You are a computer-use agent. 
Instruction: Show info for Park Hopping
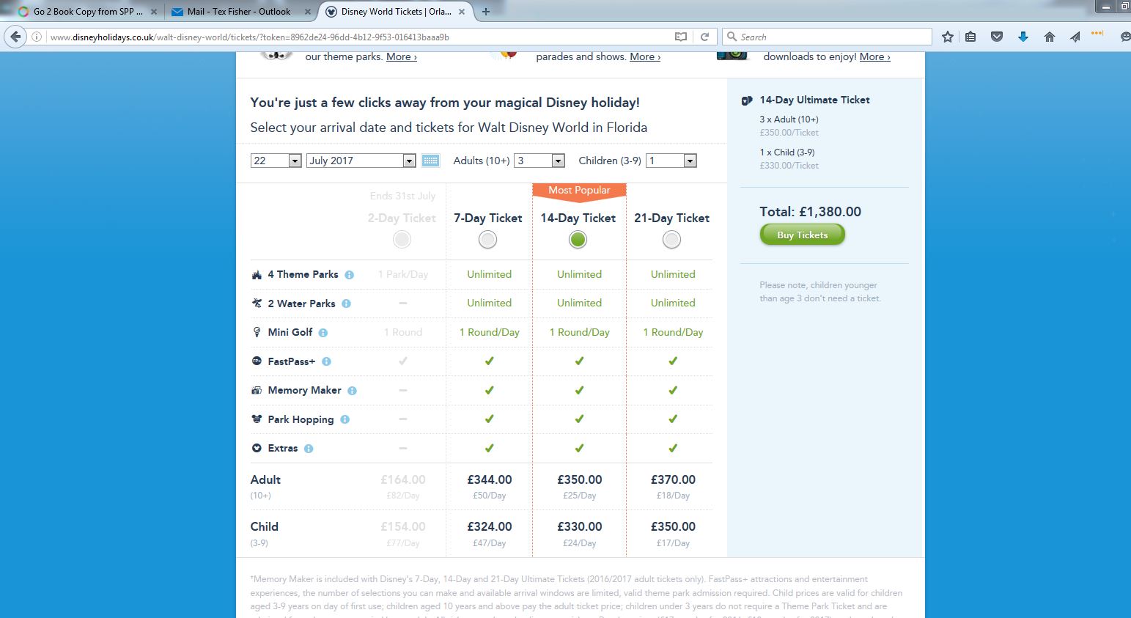coord(345,420)
